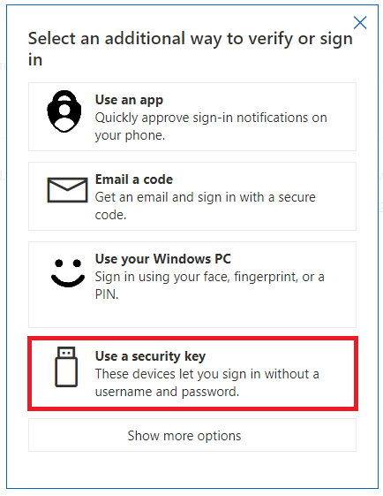The image size is (383, 496).
Task: Select the "Use a security key" heading
Action: click(150, 356)
